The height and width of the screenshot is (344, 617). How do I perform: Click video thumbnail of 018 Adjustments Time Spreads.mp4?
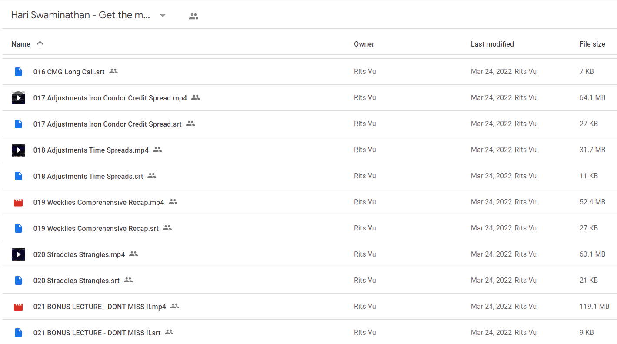[x=18, y=150]
